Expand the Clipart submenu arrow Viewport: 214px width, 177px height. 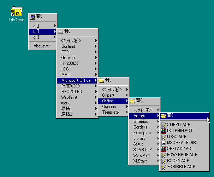coord(127,95)
